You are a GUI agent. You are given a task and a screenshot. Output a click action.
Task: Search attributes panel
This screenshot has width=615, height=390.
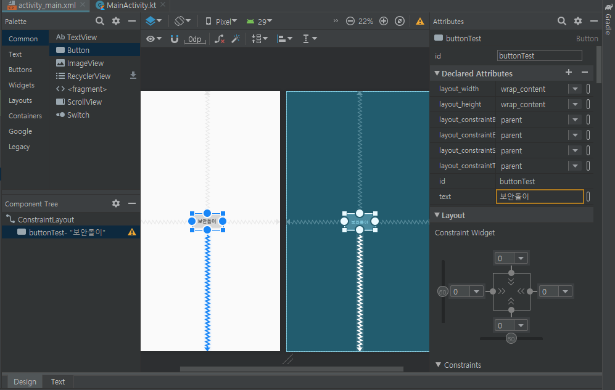(x=562, y=21)
